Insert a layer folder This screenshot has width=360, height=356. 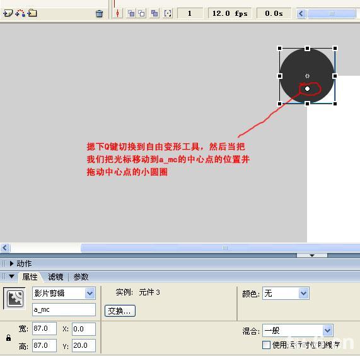pos(32,13)
